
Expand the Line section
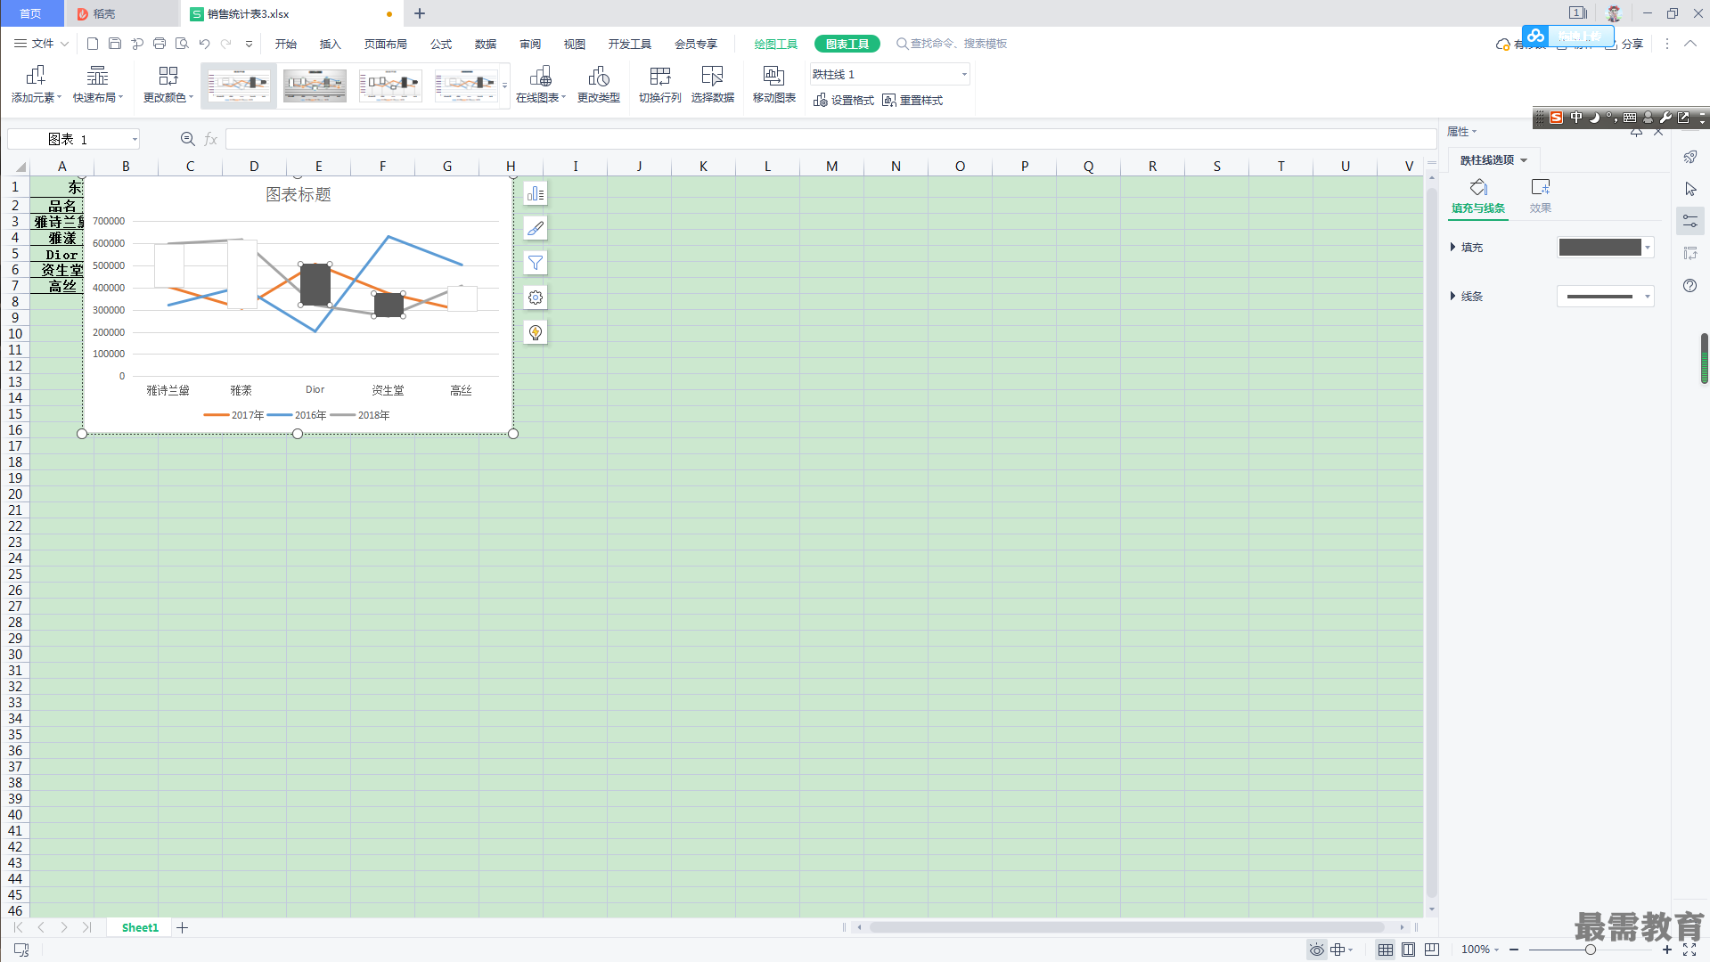coord(1467,296)
